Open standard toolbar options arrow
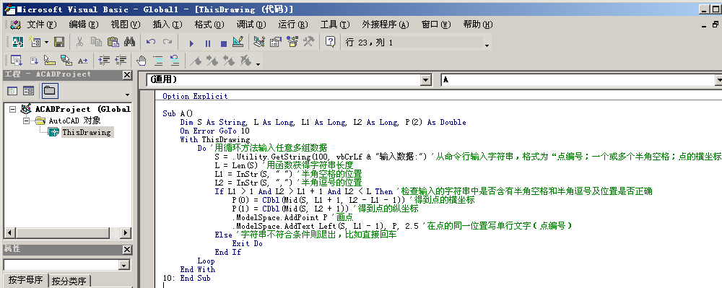This screenshot has width=722, height=288. pos(487,45)
